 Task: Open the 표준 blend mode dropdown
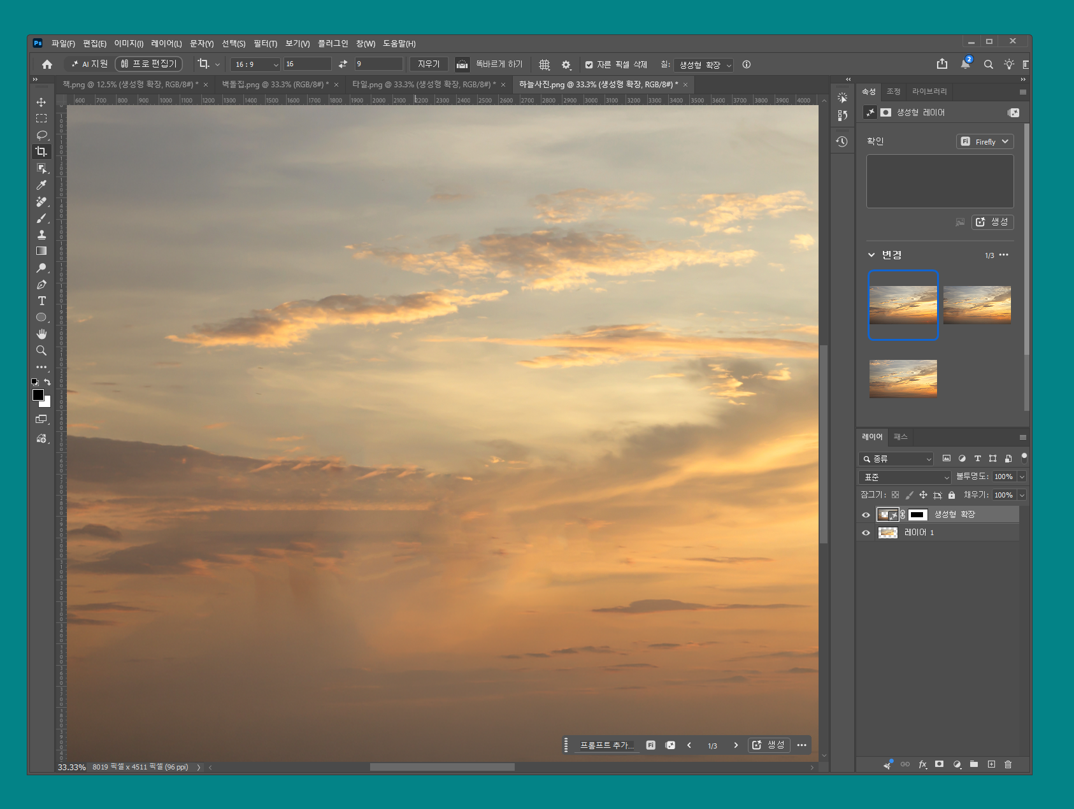905,477
